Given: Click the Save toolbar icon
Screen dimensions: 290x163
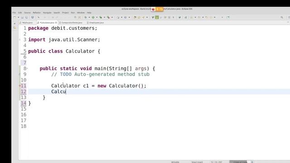Looking at the screenshot, I should [x=22, y=17].
